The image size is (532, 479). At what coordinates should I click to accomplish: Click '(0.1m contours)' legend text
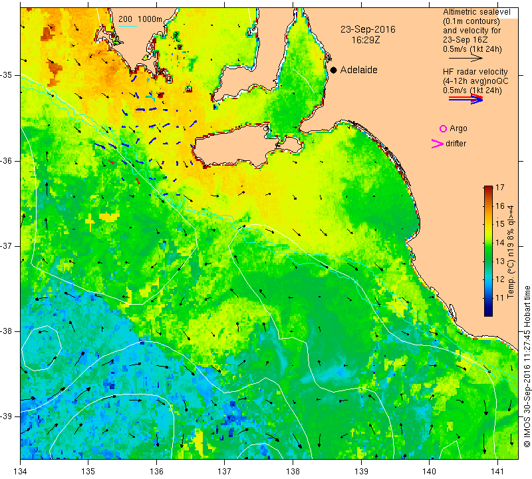[x=471, y=21]
